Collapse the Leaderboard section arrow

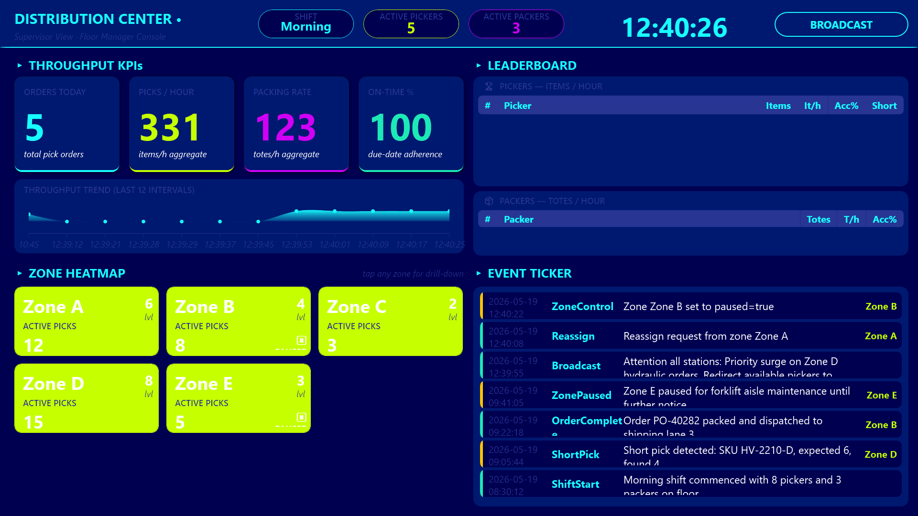(479, 65)
